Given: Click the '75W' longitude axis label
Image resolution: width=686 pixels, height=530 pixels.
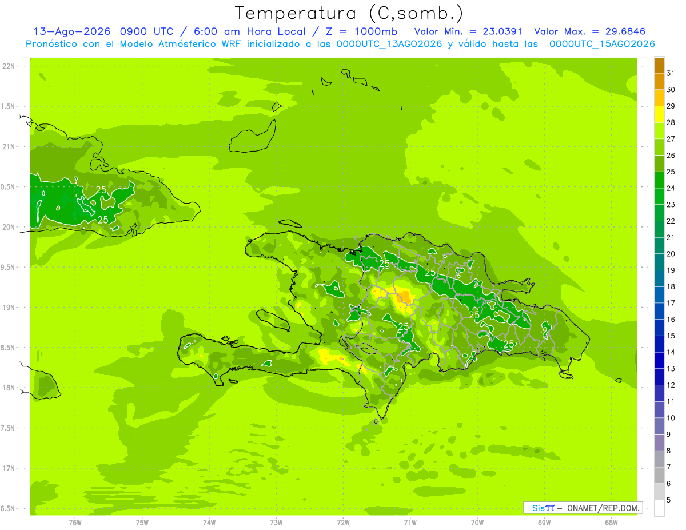Looking at the screenshot, I should coord(142,523).
